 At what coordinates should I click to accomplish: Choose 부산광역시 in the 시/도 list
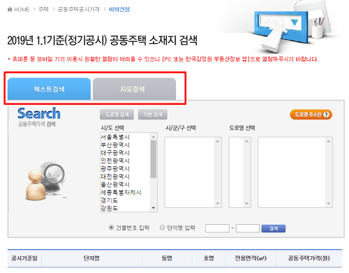(115, 145)
